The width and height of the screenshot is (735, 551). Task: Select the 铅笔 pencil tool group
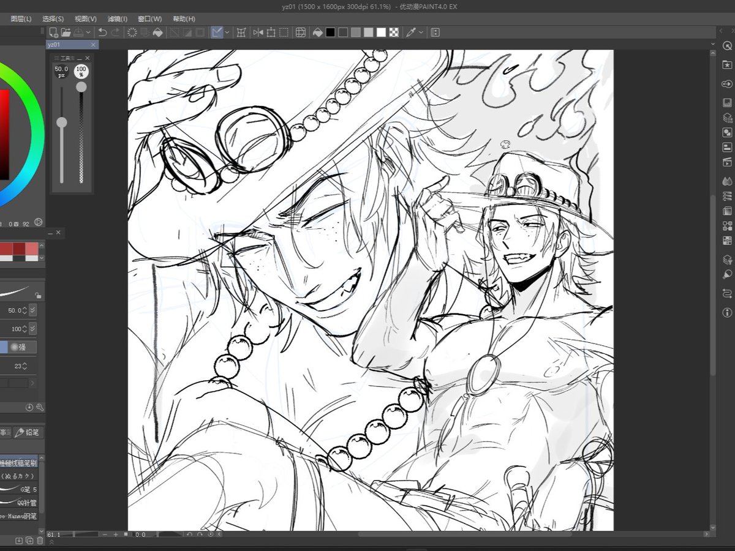tap(29, 433)
